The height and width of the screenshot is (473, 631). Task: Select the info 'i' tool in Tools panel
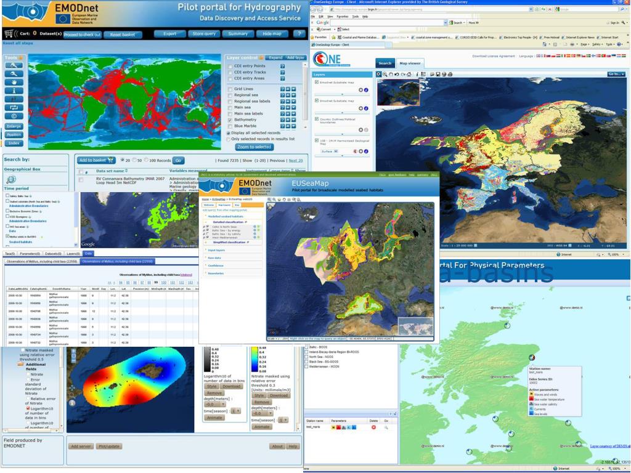pos(14,91)
